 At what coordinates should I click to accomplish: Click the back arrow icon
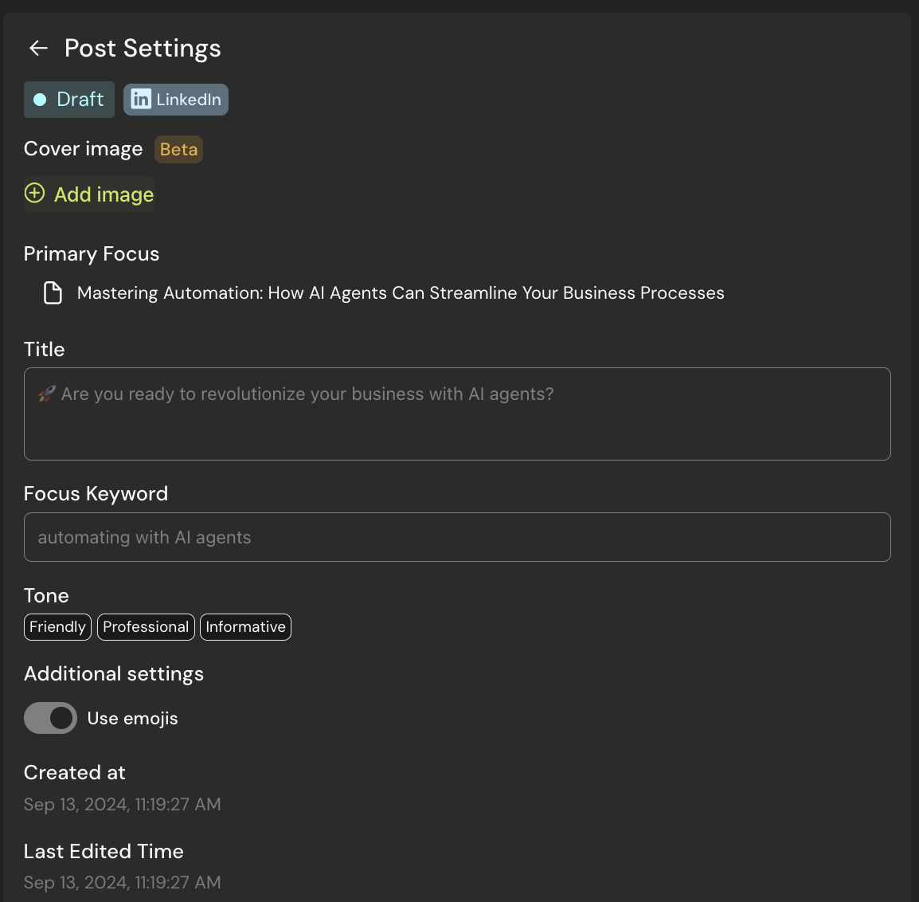[38, 49]
